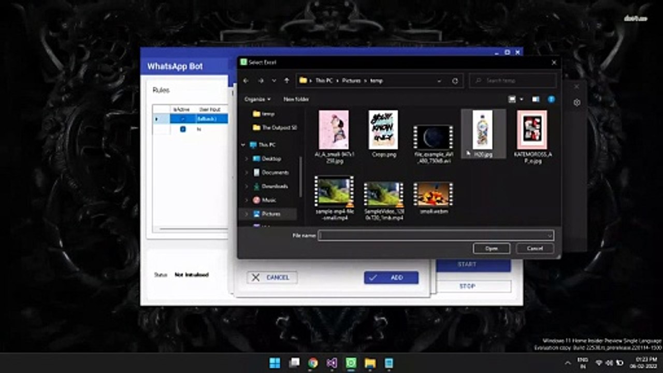Open the Organize menu
Image resolution: width=663 pixels, height=373 pixels.
click(x=257, y=99)
